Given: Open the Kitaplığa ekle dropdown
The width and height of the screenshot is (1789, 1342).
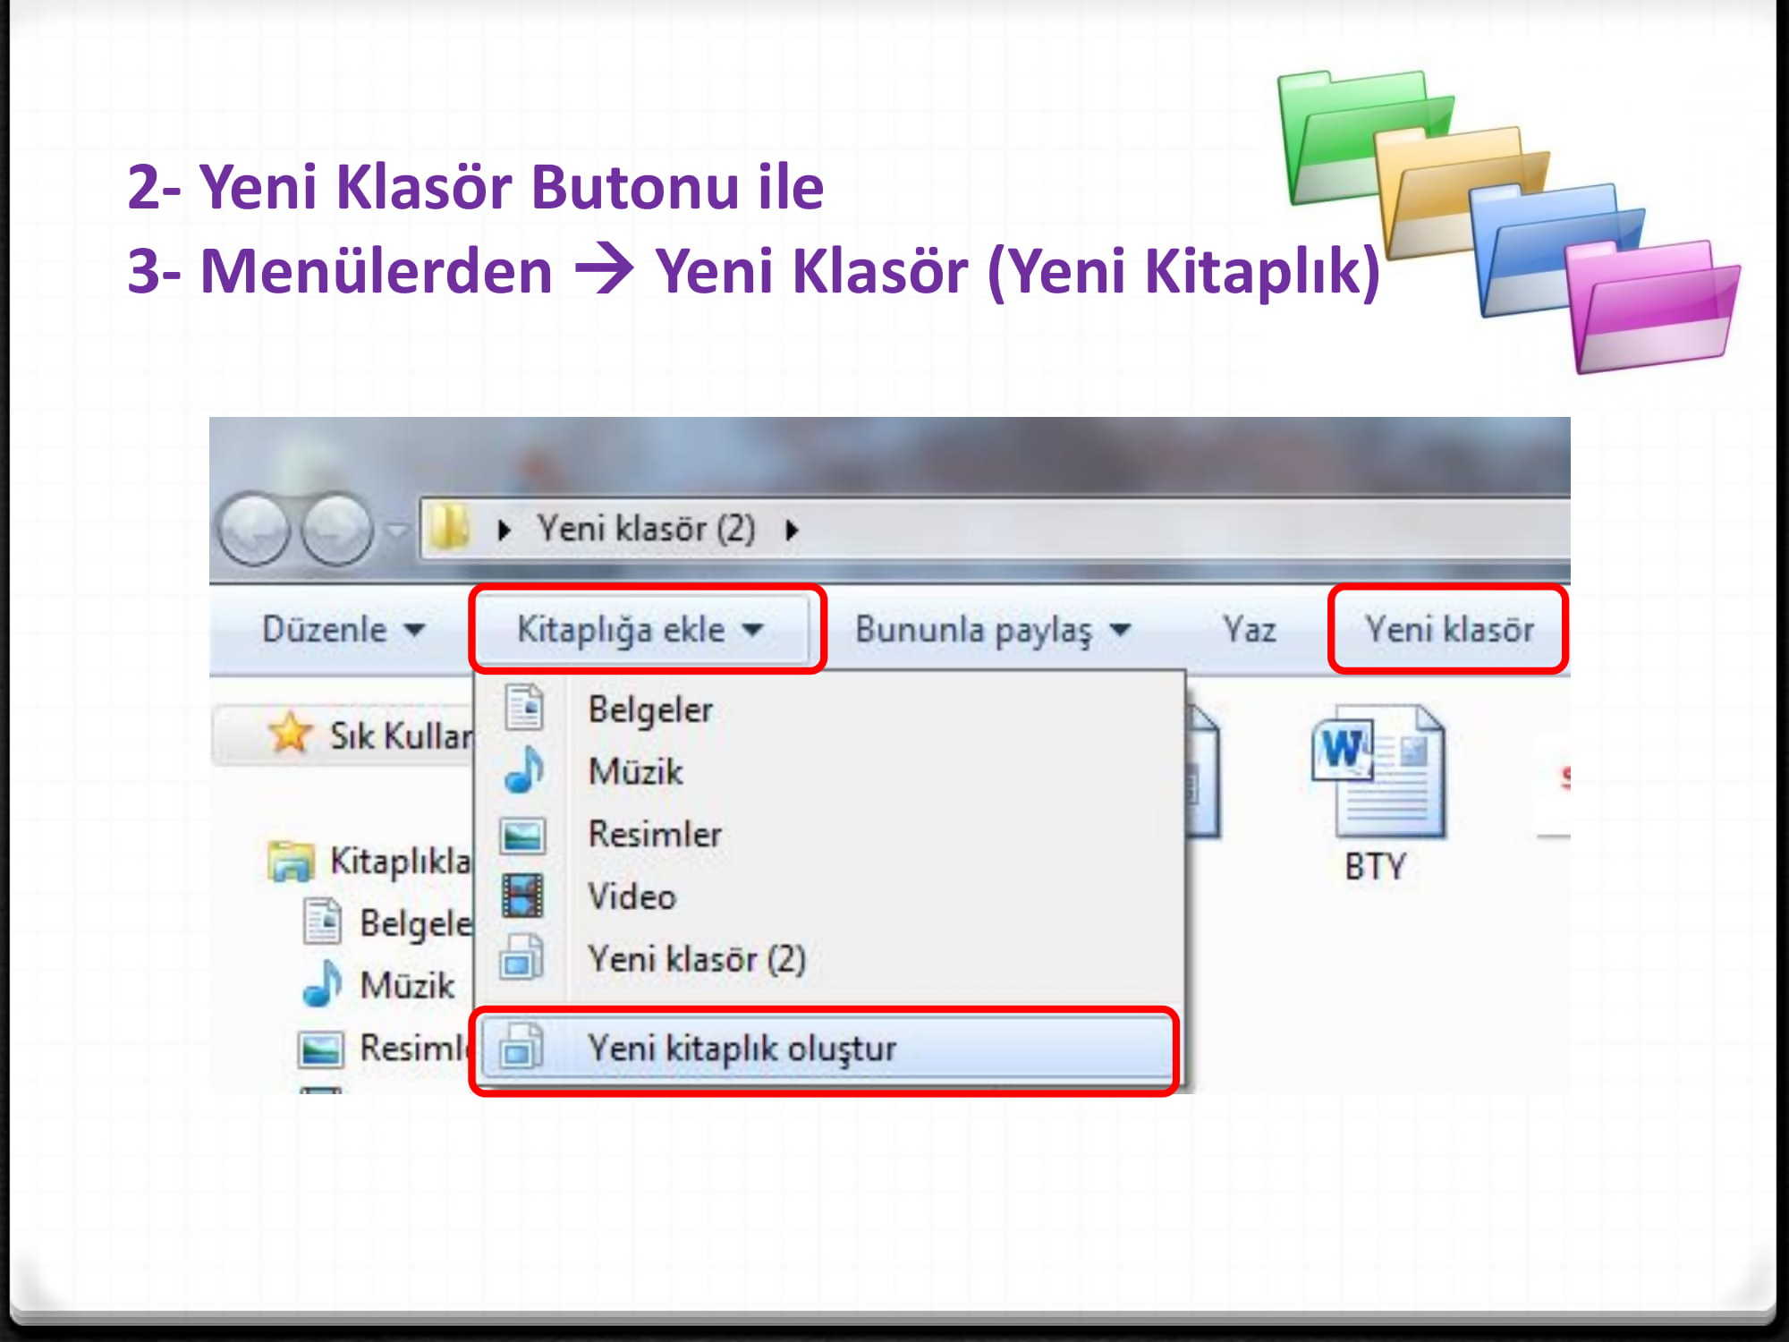Looking at the screenshot, I should point(638,629).
